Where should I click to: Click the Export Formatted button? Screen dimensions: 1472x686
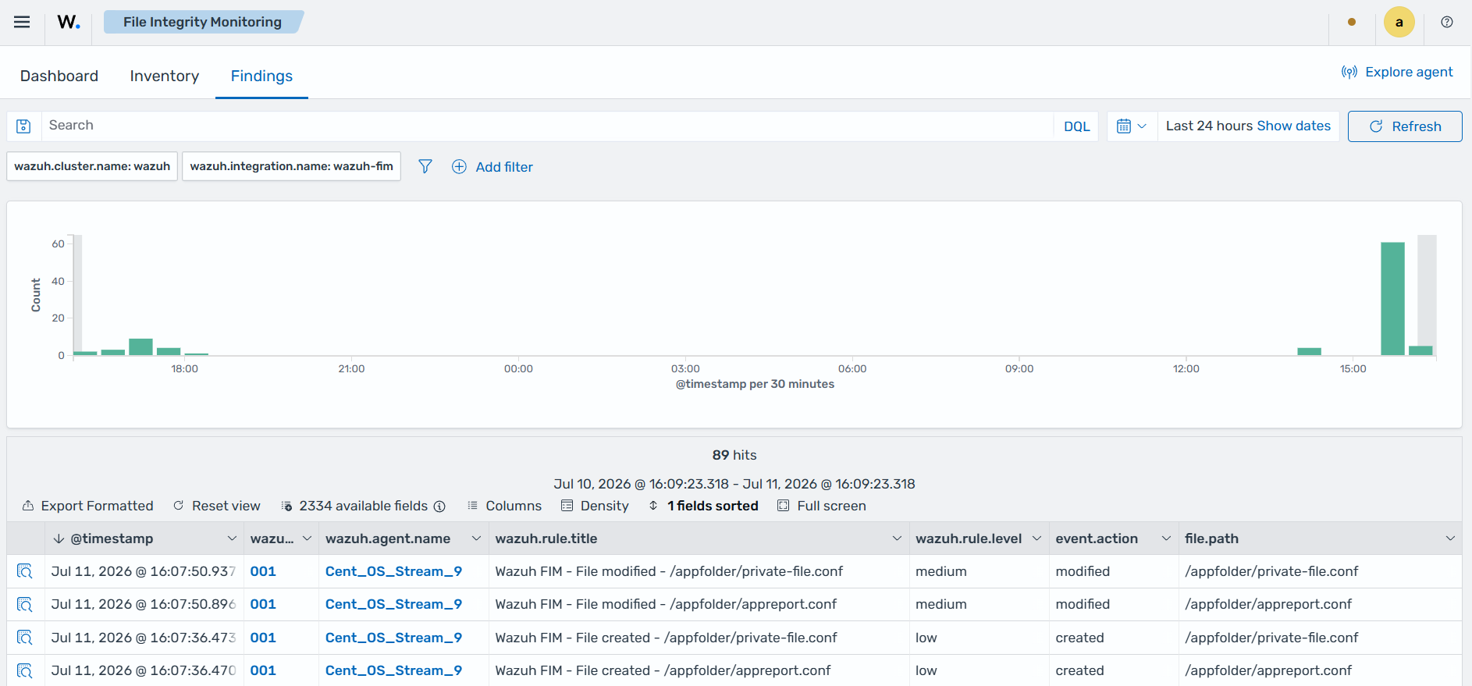click(x=87, y=506)
